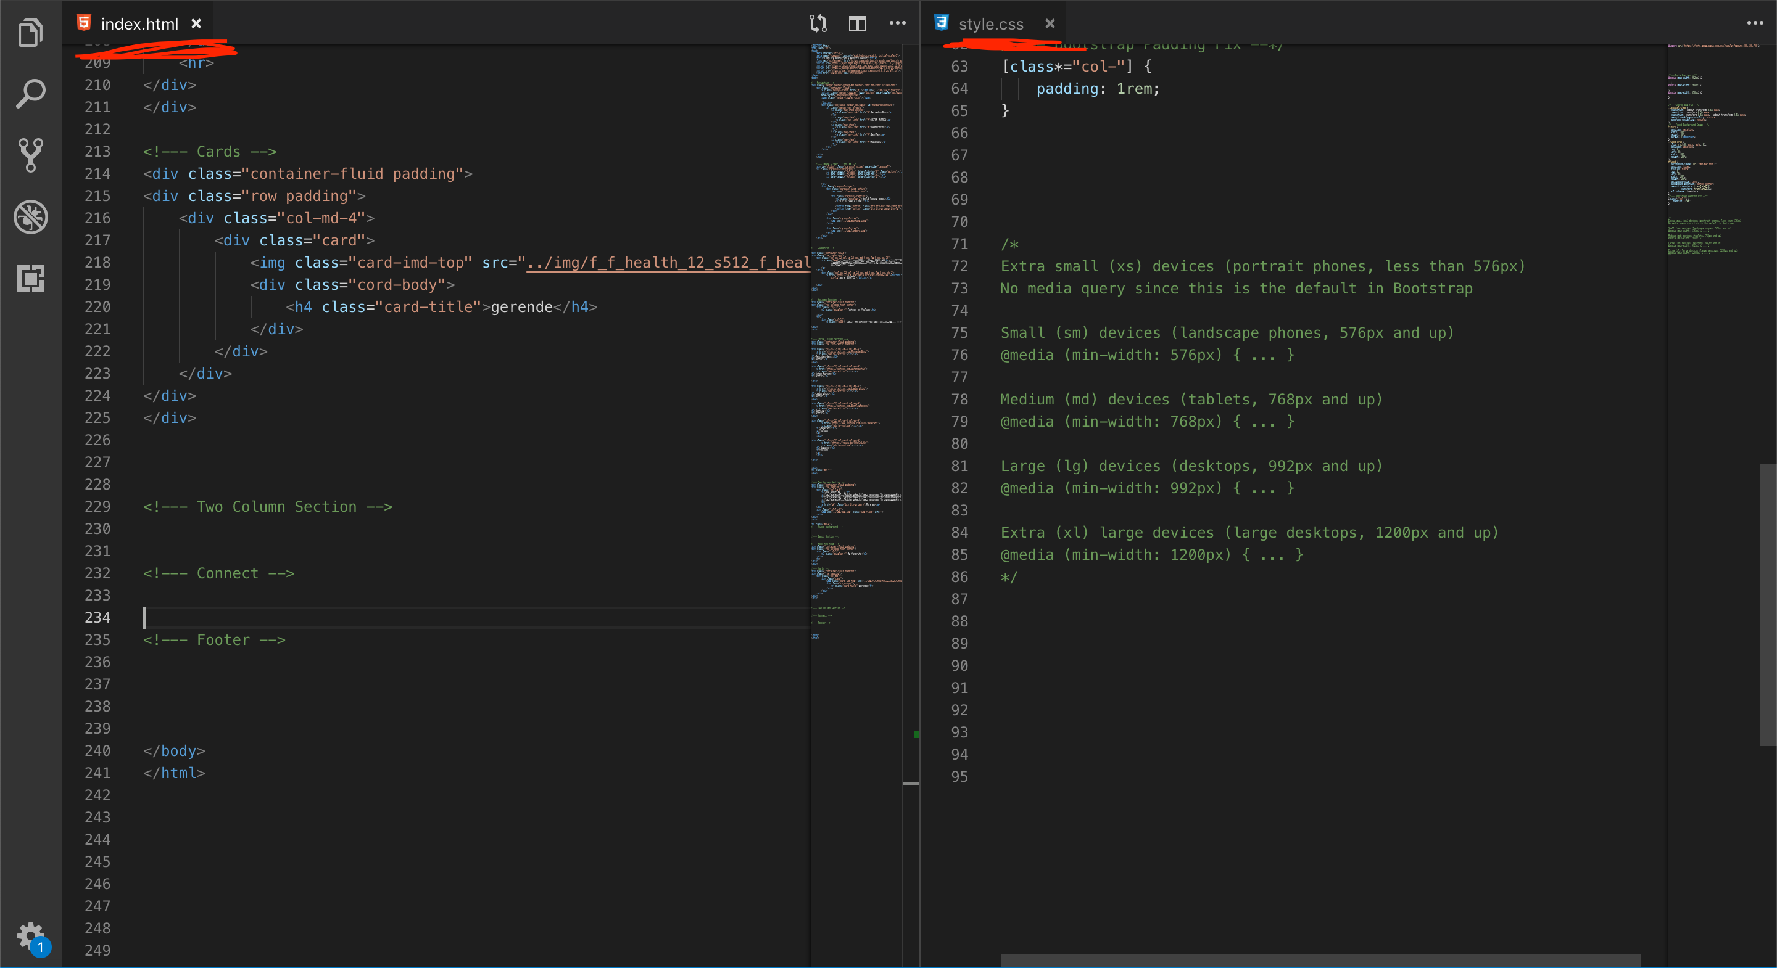Open the Manage gear menu
Image resolution: width=1777 pixels, height=968 pixels.
pyautogui.click(x=31, y=938)
